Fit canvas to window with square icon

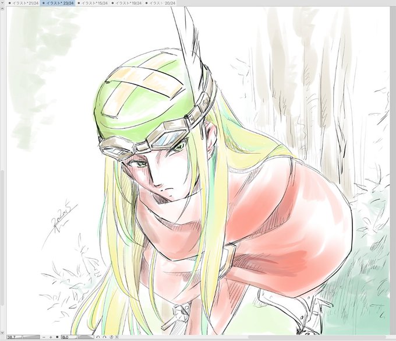(x=57, y=337)
